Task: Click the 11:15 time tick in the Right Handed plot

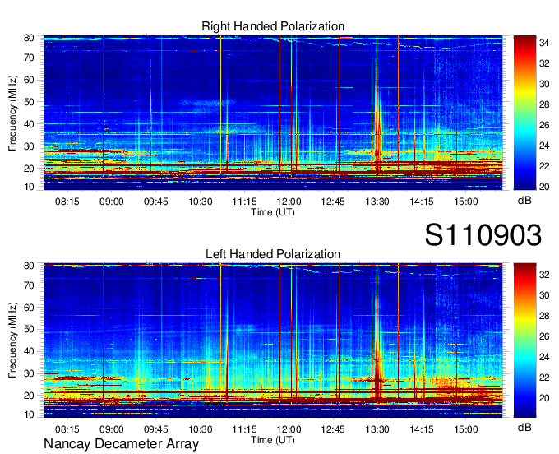Action: pyautogui.click(x=245, y=202)
